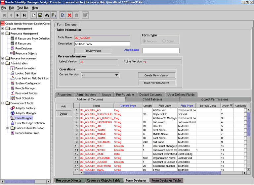Switch to the Child Table(s) tab

(x=152, y=99)
